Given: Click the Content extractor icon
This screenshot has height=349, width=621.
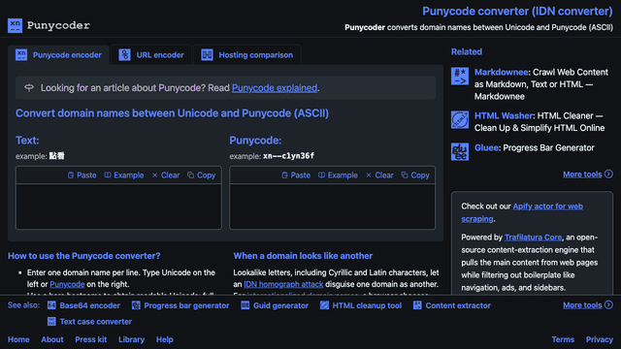Looking at the screenshot, I should 417,305.
